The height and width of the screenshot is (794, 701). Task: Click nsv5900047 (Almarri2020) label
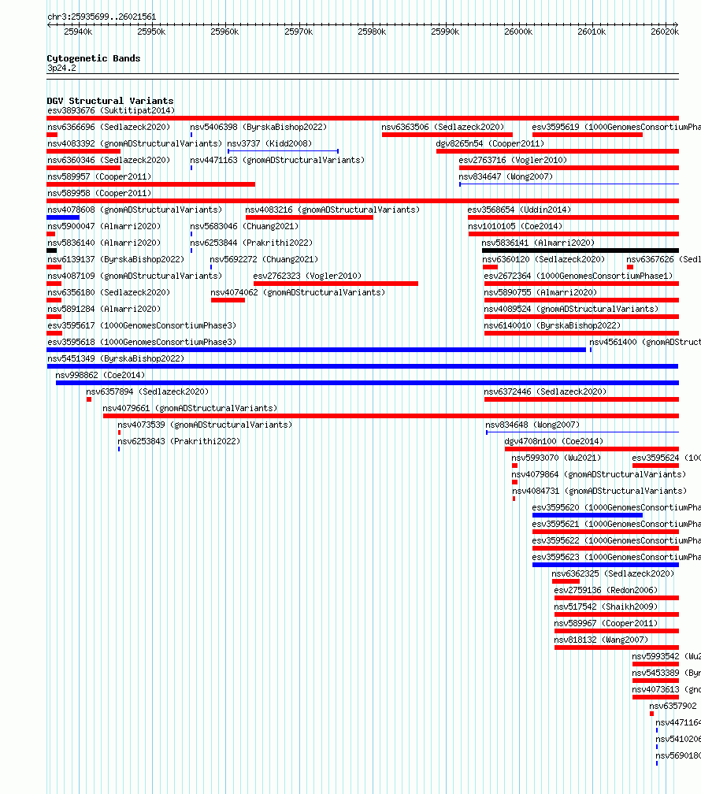tap(104, 226)
